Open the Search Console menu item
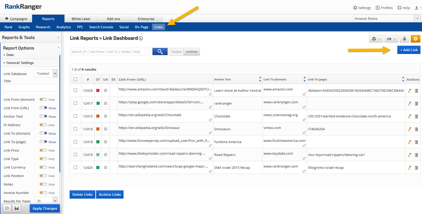The width and height of the screenshot is (422, 214). click(101, 27)
